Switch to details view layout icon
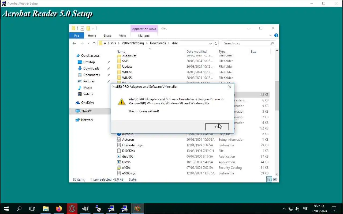The image size is (343, 214). [x=269, y=179]
